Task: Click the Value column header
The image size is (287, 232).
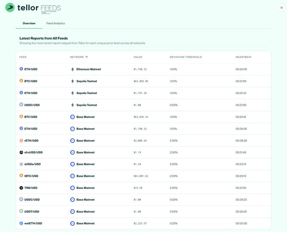Action: coord(138,57)
